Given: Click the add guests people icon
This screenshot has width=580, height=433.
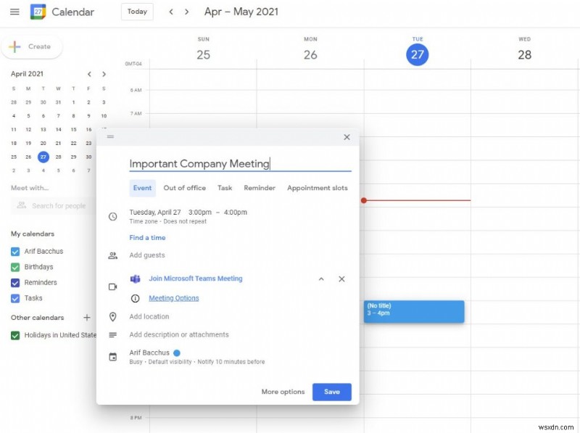Looking at the screenshot, I should [113, 255].
